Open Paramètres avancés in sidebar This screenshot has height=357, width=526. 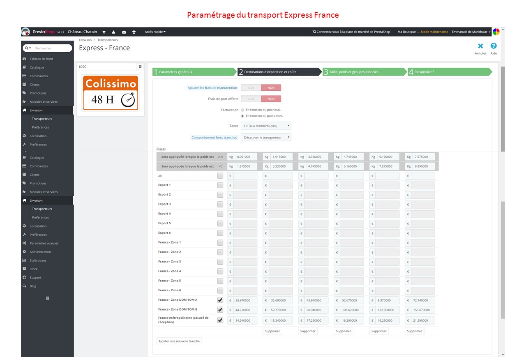[x=44, y=243]
